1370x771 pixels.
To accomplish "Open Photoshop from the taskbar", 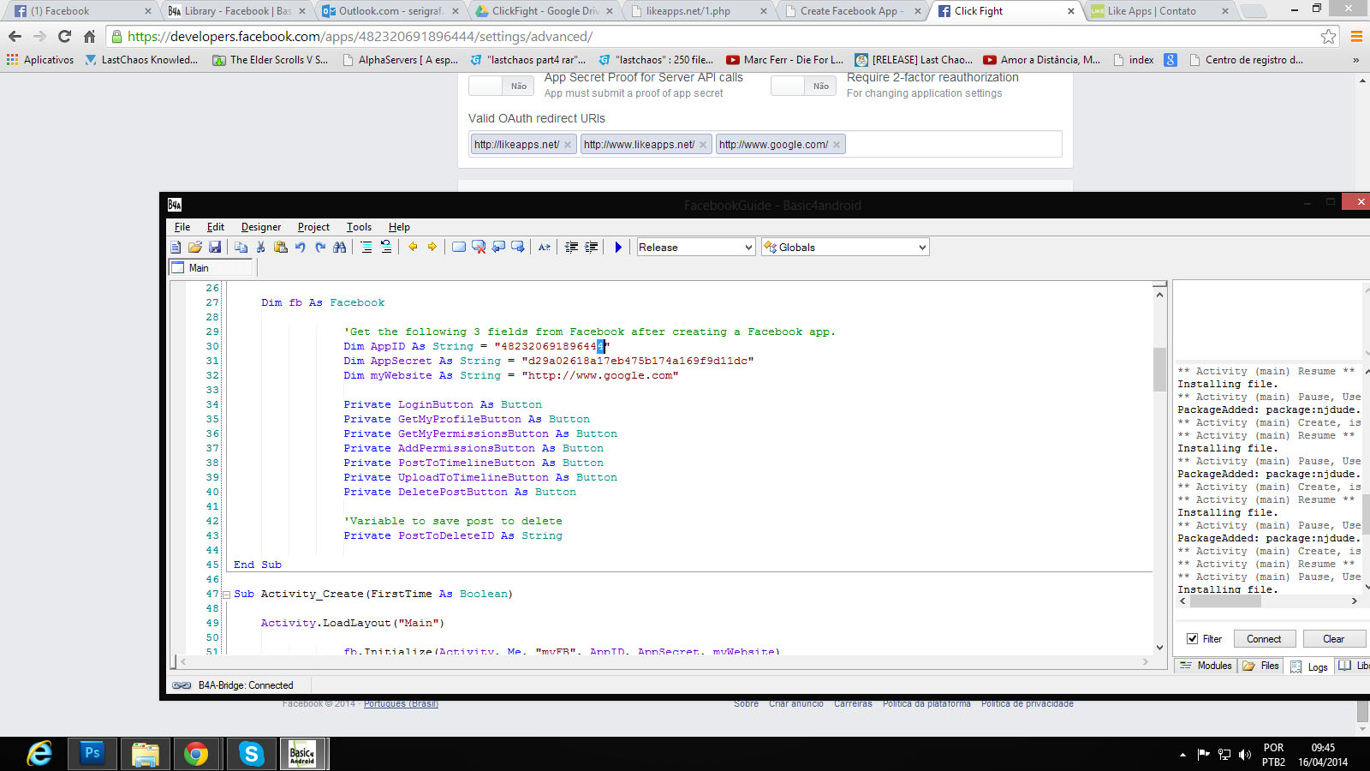I will tap(92, 754).
